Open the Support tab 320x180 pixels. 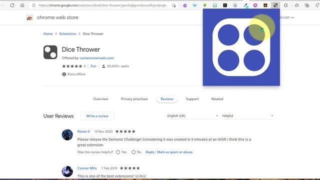point(192,99)
